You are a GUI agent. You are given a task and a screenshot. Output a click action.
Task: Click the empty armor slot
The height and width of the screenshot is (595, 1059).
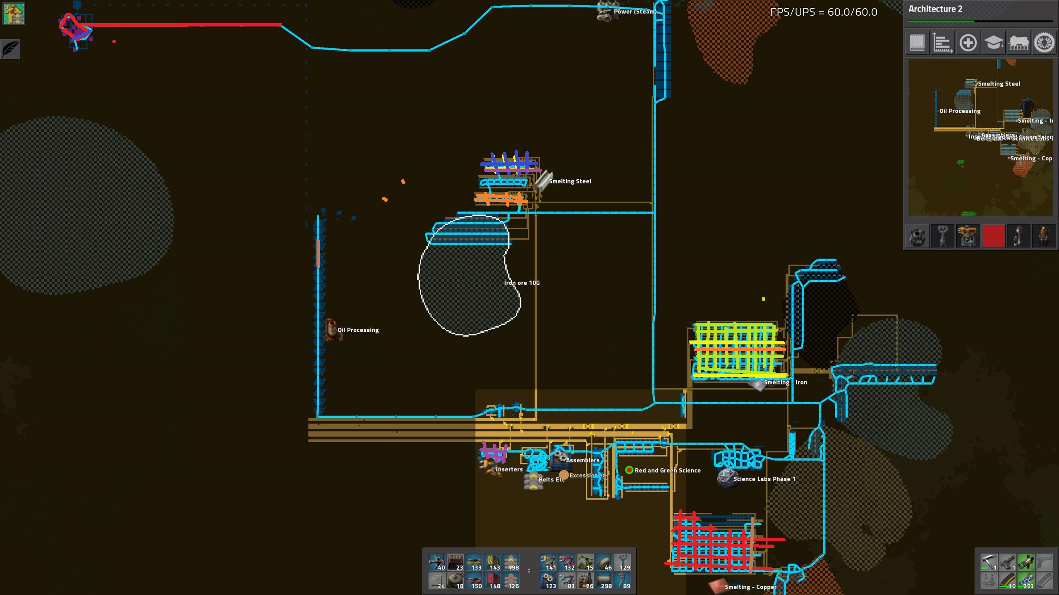988,581
